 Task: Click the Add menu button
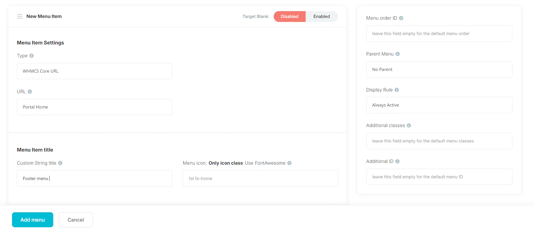pos(33,220)
